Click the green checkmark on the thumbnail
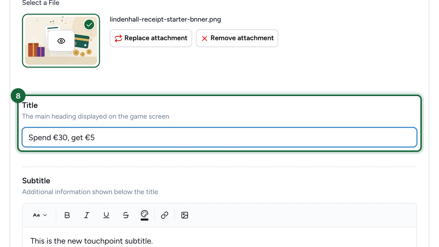This screenshot has width=439, height=247. (89, 25)
